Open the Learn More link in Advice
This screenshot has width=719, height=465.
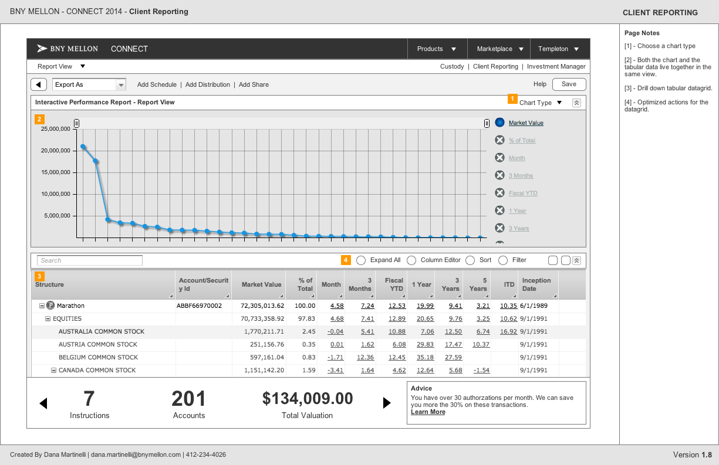point(428,412)
